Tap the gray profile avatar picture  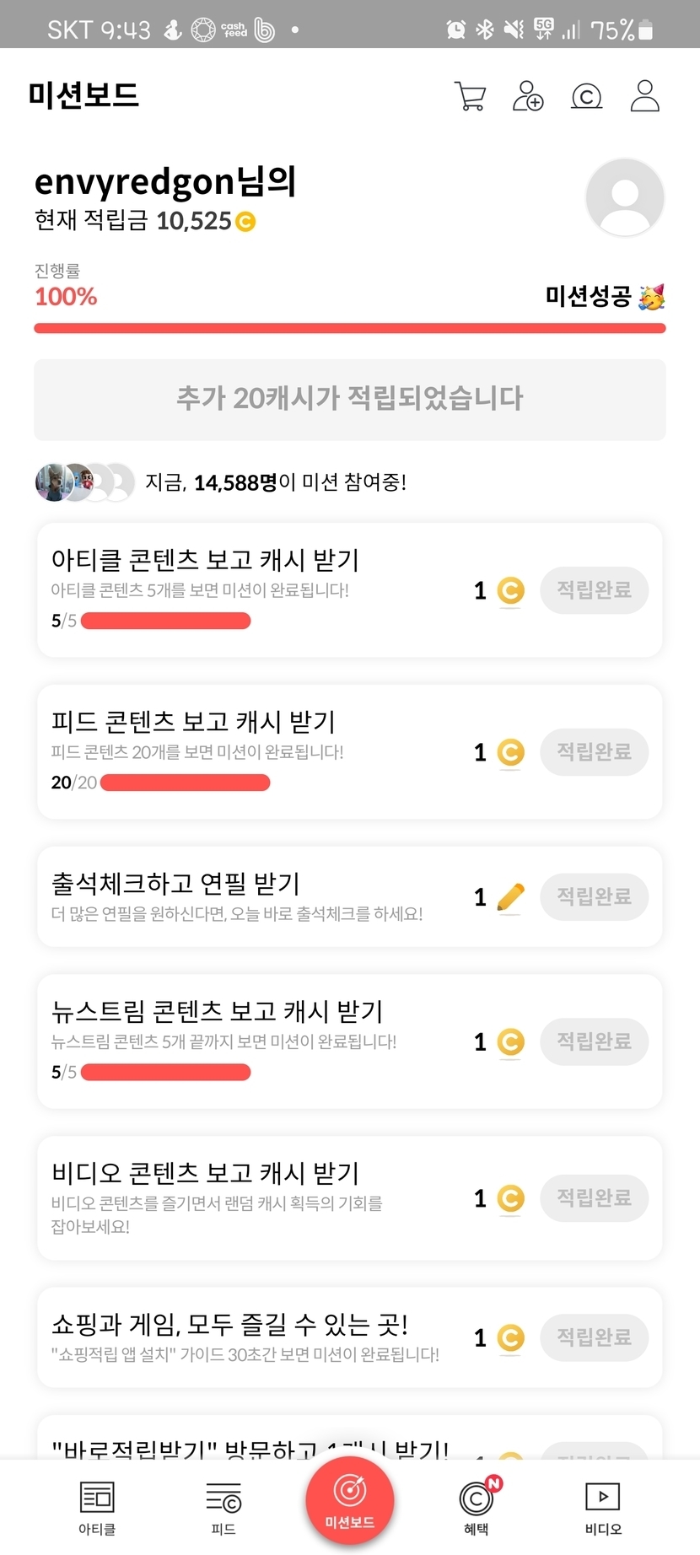(624, 197)
